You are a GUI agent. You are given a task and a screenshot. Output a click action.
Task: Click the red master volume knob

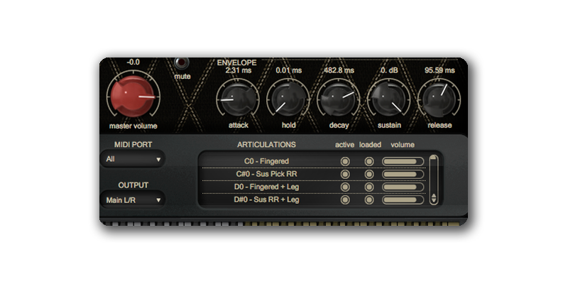point(133,97)
